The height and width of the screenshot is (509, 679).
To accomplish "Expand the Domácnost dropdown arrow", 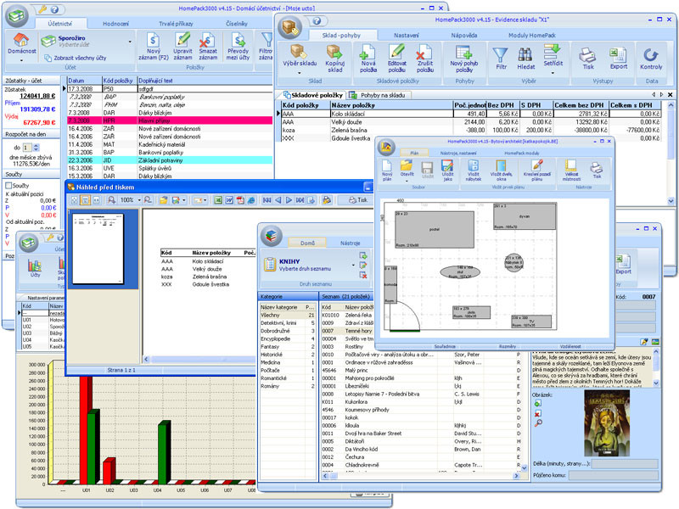I will [x=21, y=60].
